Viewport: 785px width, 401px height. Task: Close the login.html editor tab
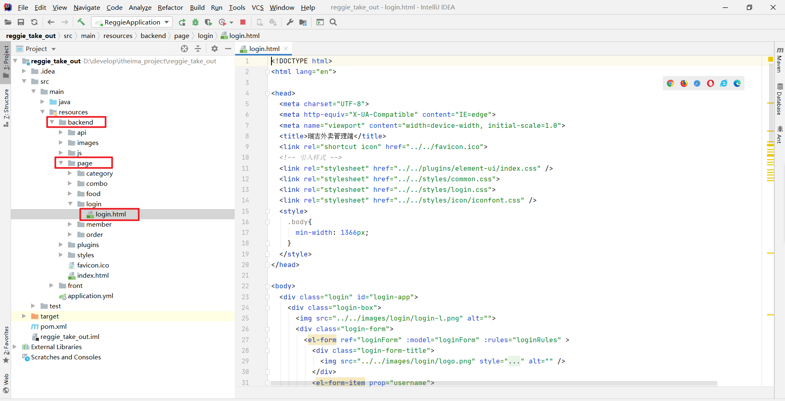(x=286, y=49)
